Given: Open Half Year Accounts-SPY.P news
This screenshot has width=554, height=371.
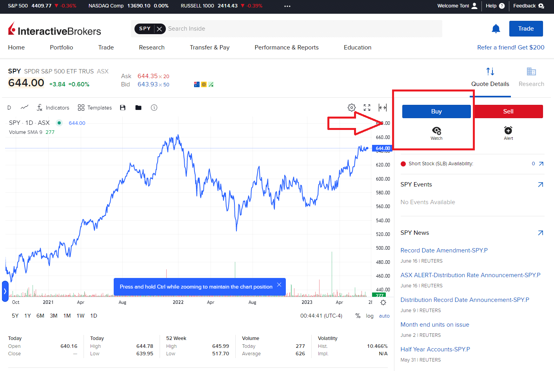Looking at the screenshot, I should coord(435,349).
